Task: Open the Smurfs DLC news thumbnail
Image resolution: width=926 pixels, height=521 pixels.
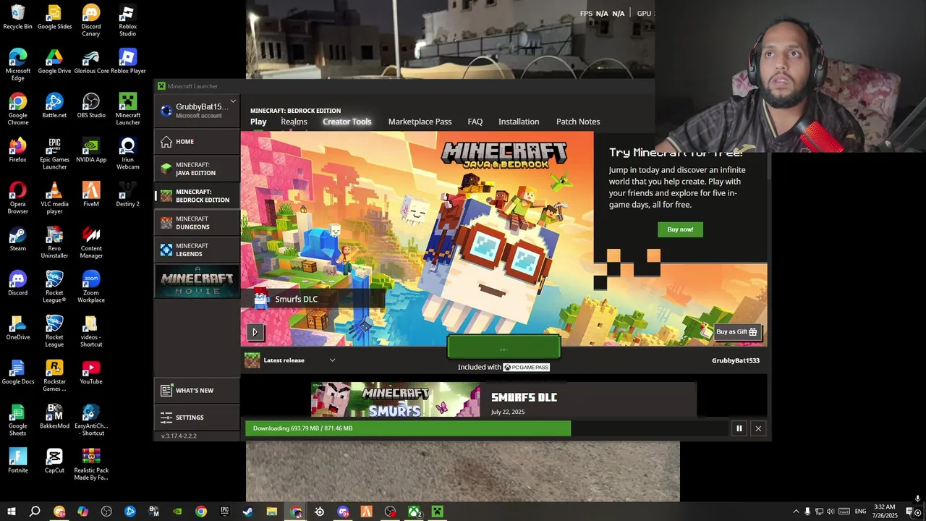Action: (x=395, y=399)
